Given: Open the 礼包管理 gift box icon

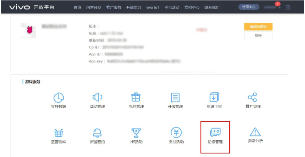Looking at the screenshot, I should (x=136, y=97).
